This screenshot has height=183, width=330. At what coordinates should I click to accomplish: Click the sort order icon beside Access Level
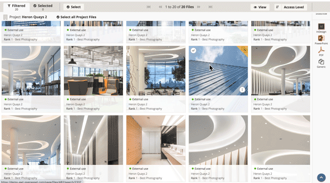click(x=277, y=7)
